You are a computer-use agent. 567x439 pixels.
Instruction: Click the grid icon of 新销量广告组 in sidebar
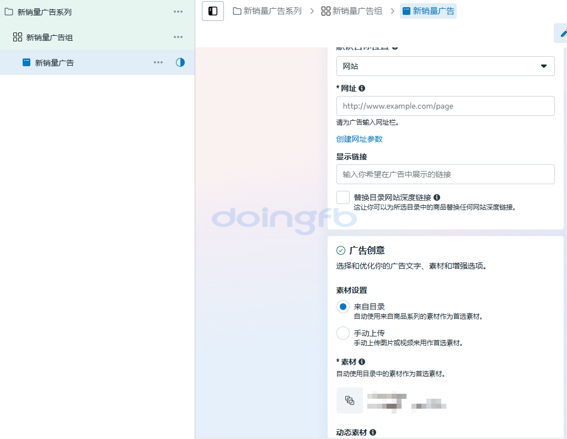click(x=17, y=37)
